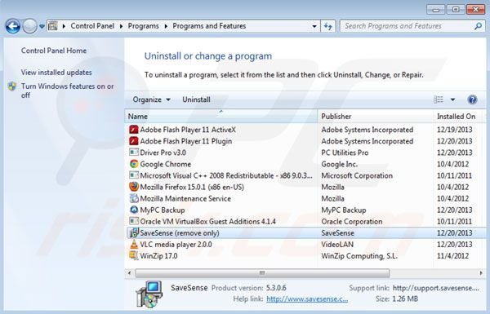Click the VideoLAN publisher cell

(x=337, y=245)
